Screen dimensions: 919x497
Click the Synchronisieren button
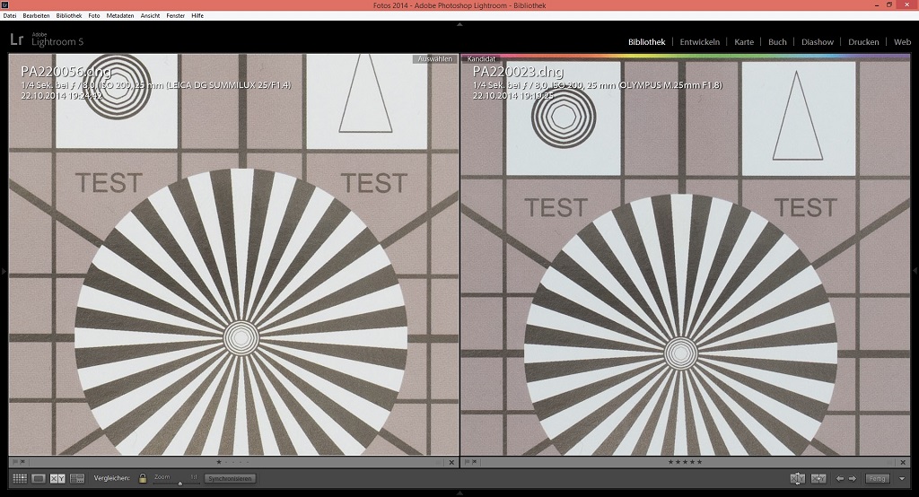coord(231,479)
